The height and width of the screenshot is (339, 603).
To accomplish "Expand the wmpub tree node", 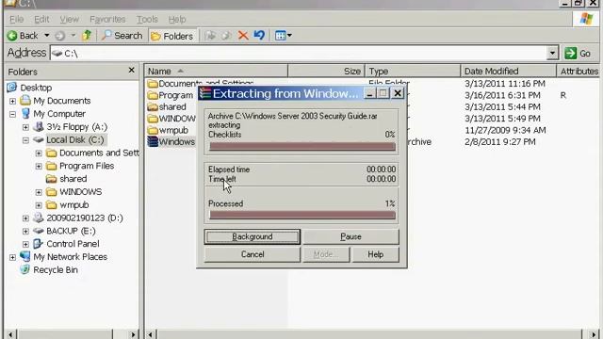I will [39, 205].
